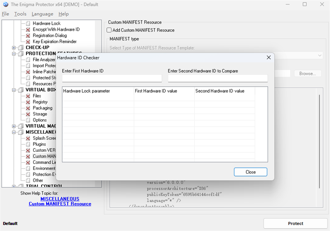This screenshot has width=330, height=231.
Task: Click the Enter First Hardware ID field
Action: (x=112, y=78)
